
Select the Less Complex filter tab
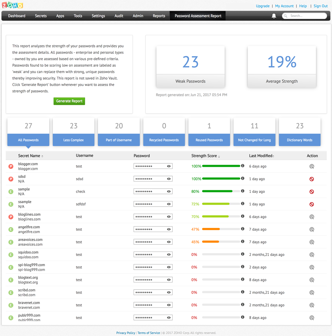pos(73,140)
